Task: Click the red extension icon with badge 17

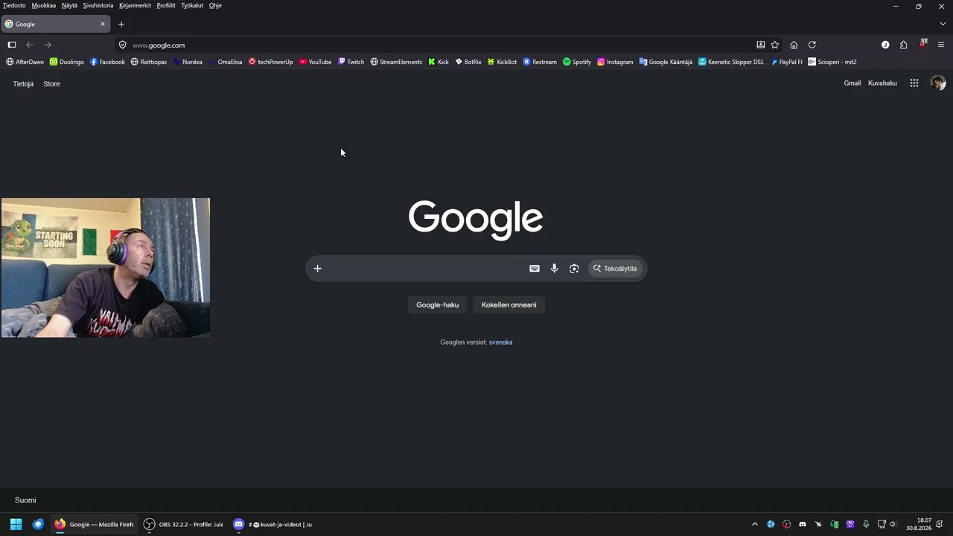Action: (x=923, y=44)
